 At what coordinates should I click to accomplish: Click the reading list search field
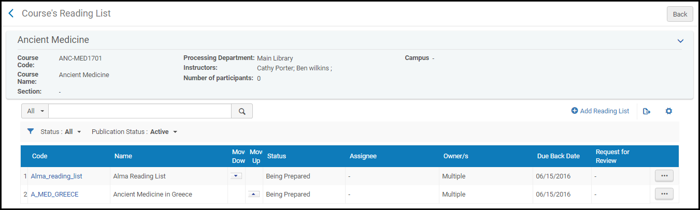140,111
